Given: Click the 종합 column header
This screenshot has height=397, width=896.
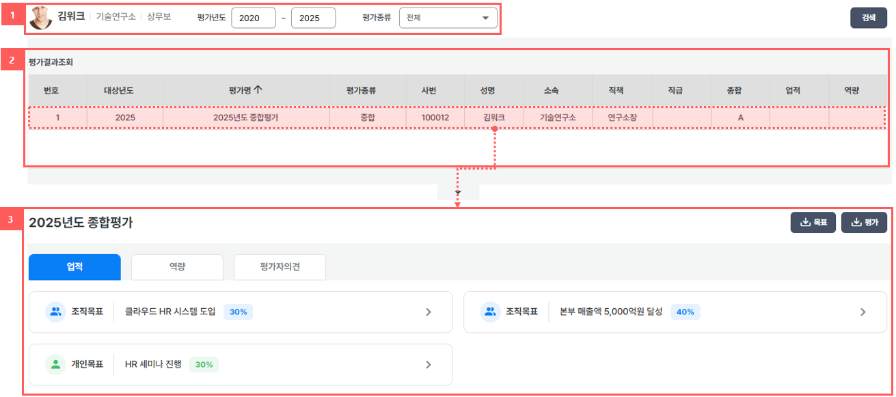Looking at the screenshot, I should 740,90.
